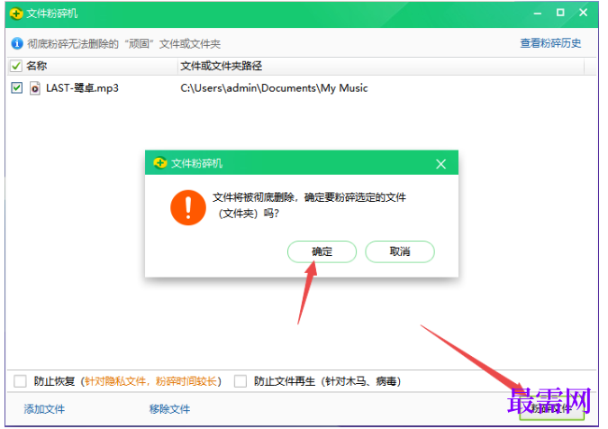
Task: Click the 添加文件 link
Action: pos(44,409)
